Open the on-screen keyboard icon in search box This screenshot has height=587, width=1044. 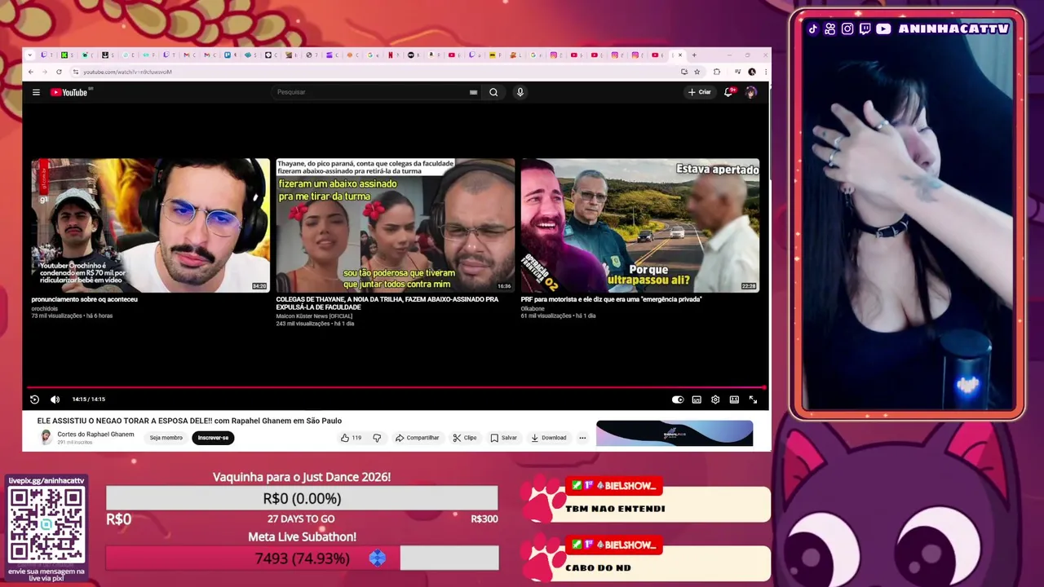point(473,92)
